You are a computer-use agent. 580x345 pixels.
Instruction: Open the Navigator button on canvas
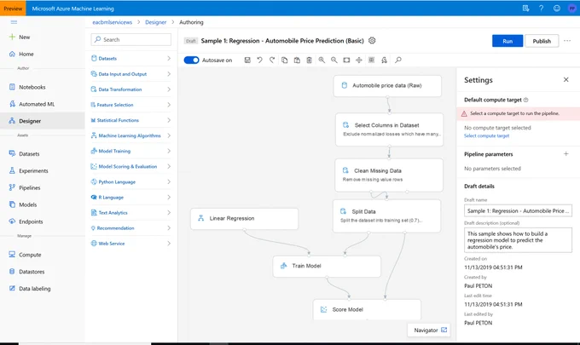pos(430,331)
